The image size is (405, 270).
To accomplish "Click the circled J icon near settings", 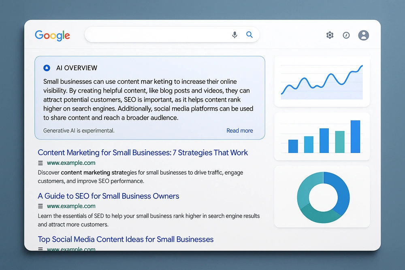I will [x=346, y=35].
